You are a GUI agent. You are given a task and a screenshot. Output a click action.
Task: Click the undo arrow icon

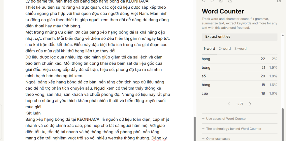point(204,1)
